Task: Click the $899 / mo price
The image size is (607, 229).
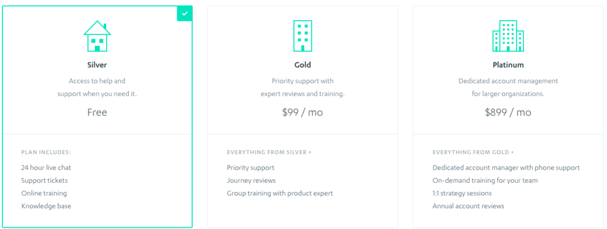Action: point(508,112)
